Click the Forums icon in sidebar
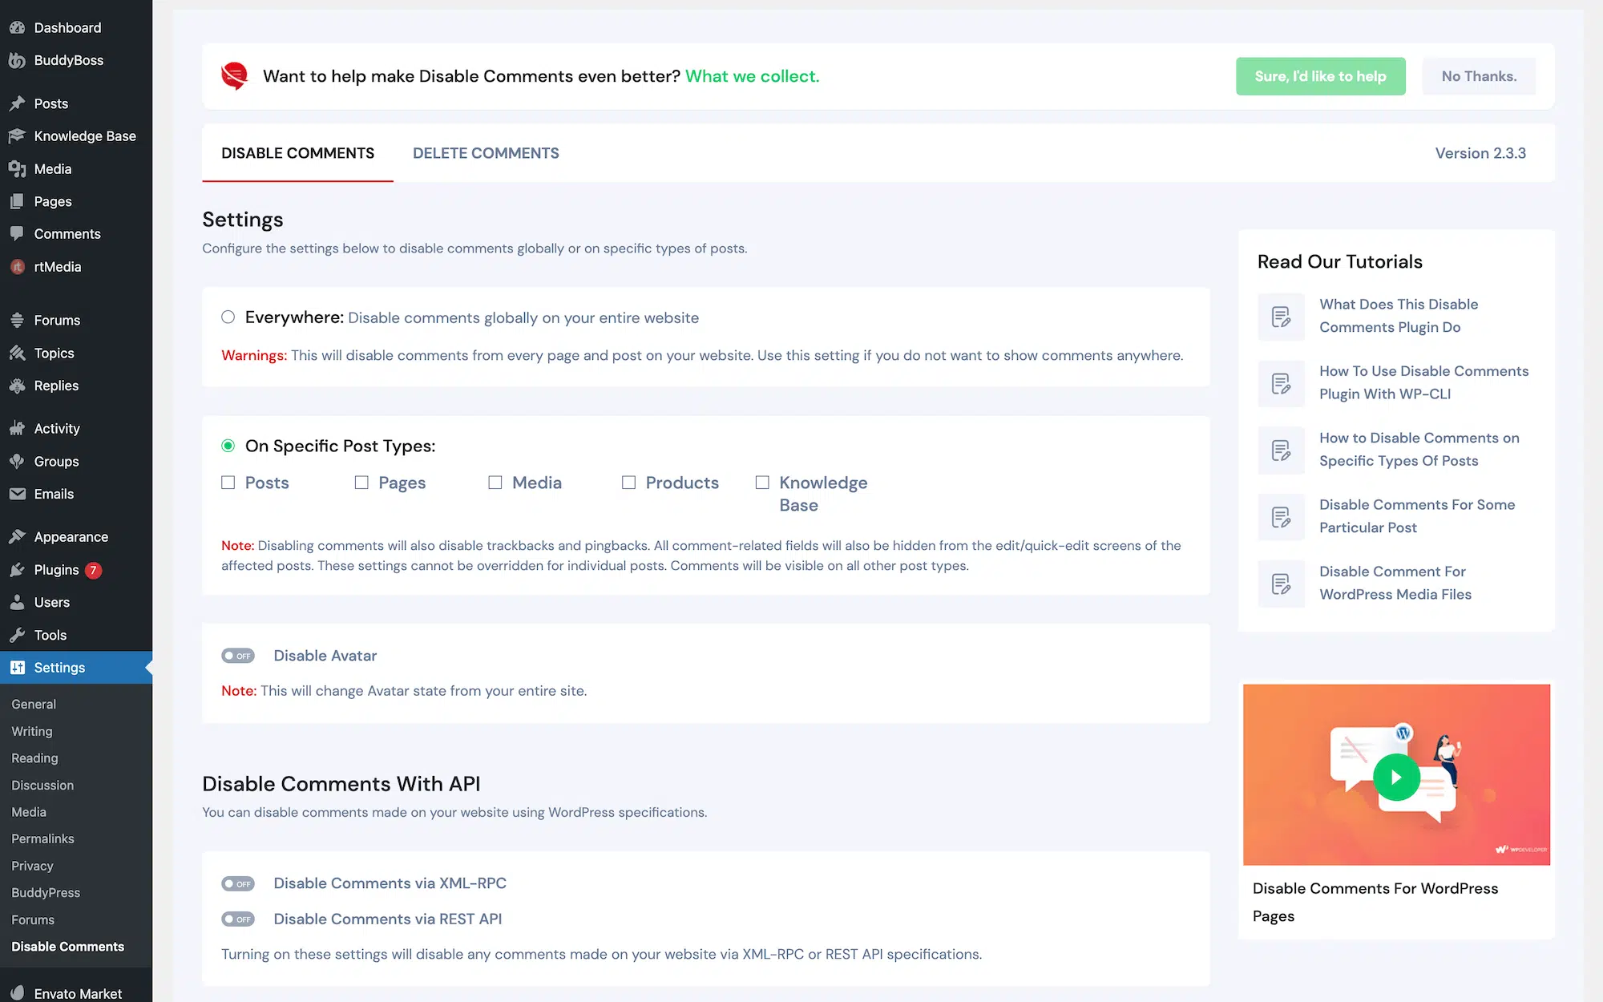 [17, 320]
